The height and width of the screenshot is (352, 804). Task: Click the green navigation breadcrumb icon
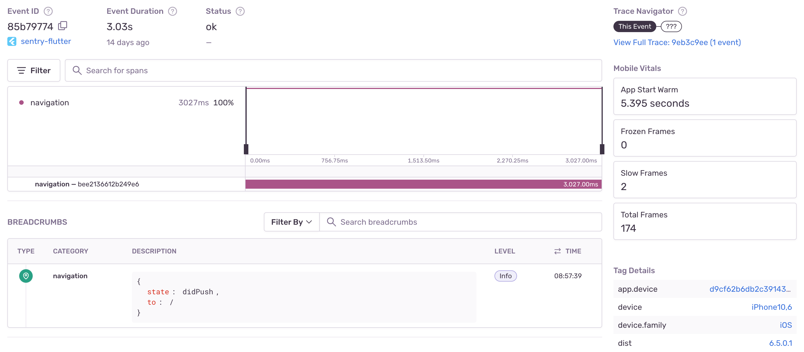pos(26,276)
